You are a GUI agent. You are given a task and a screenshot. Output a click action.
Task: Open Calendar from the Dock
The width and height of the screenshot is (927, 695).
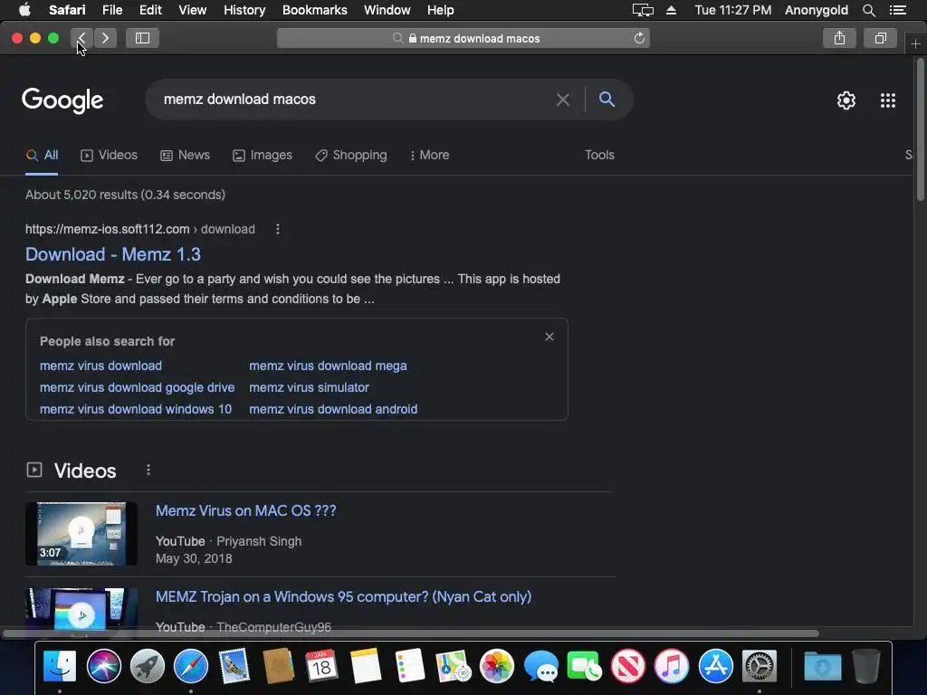321,666
